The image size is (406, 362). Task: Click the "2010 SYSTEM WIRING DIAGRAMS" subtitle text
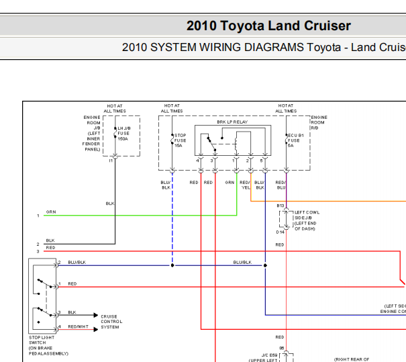click(213, 48)
